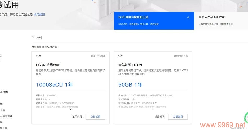Focus the dcdn search input field
This screenshot has width=248, height=130.
point(139,38)
